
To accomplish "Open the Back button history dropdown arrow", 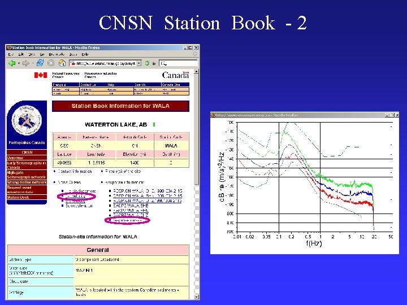I will point(19,63).
